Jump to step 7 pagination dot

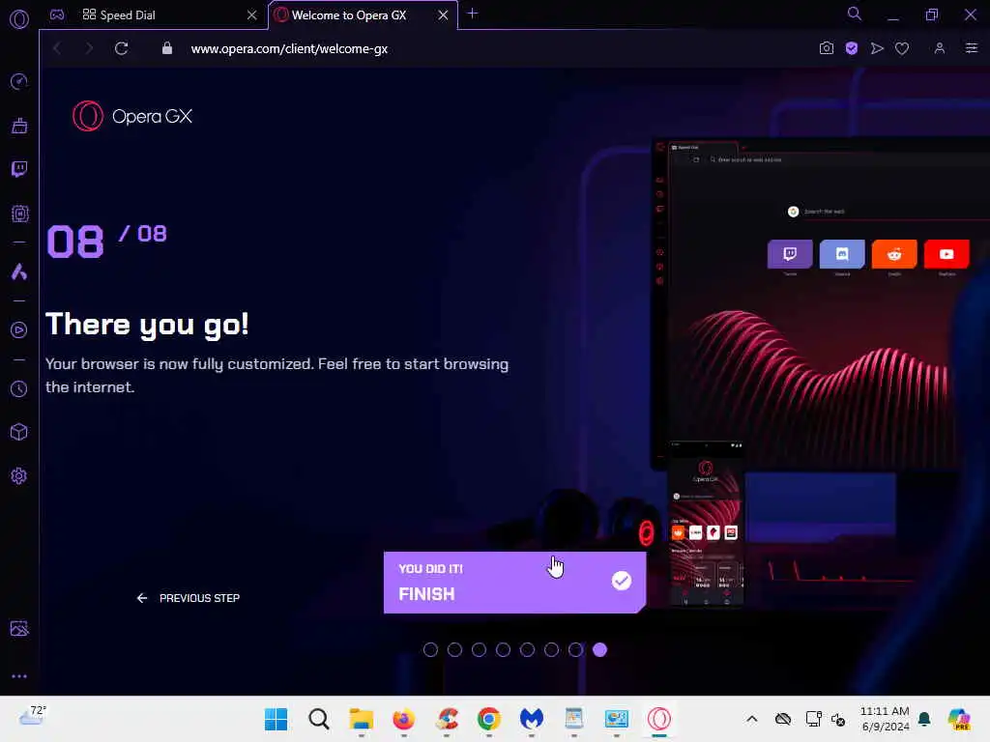(575, 650)
